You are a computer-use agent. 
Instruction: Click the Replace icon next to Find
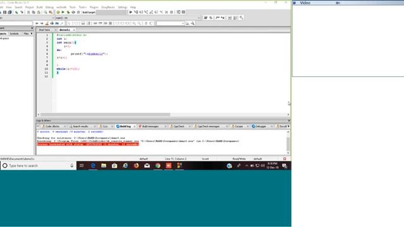pyautogui.click(x=50, y=12)
